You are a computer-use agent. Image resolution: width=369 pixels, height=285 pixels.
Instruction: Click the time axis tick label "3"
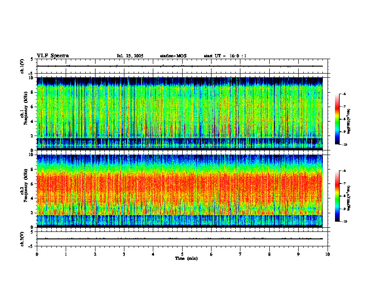tap(124, 254)
